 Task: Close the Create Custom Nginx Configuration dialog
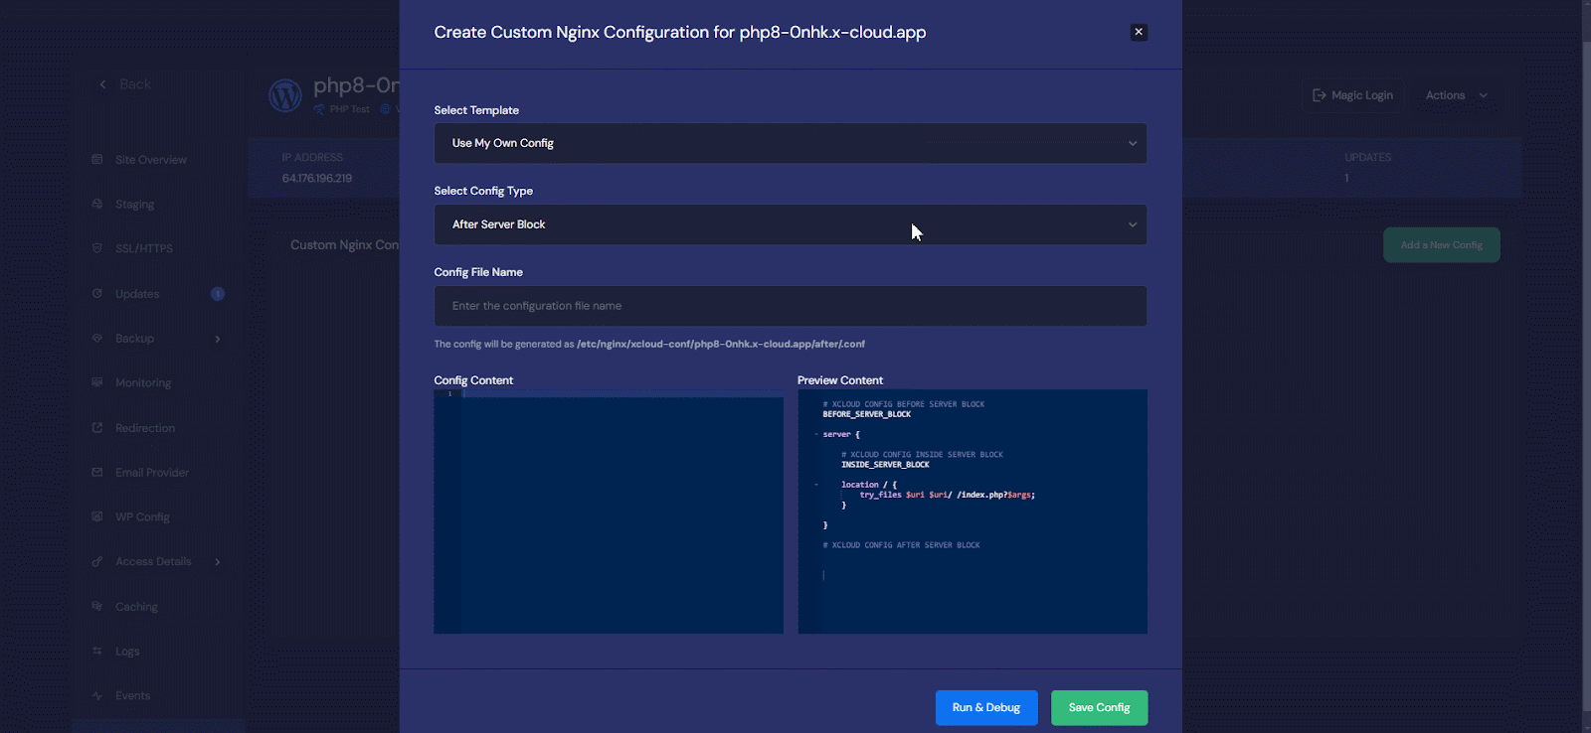pyautogui.click(x=1139, y=32)
